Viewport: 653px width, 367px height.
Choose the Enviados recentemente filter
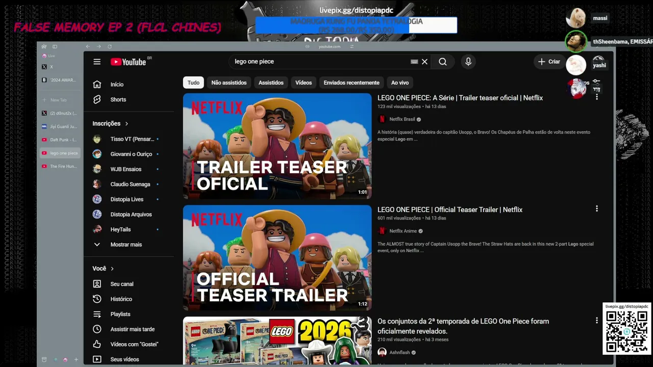click(351, 83)
